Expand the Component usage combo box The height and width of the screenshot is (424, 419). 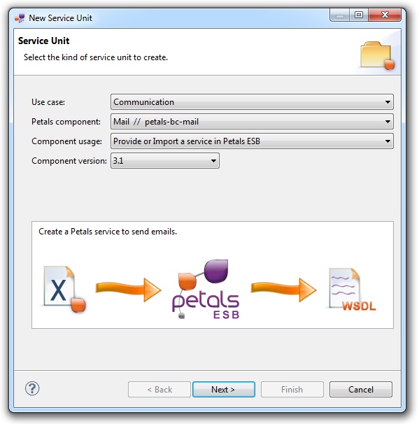point(252,141)
